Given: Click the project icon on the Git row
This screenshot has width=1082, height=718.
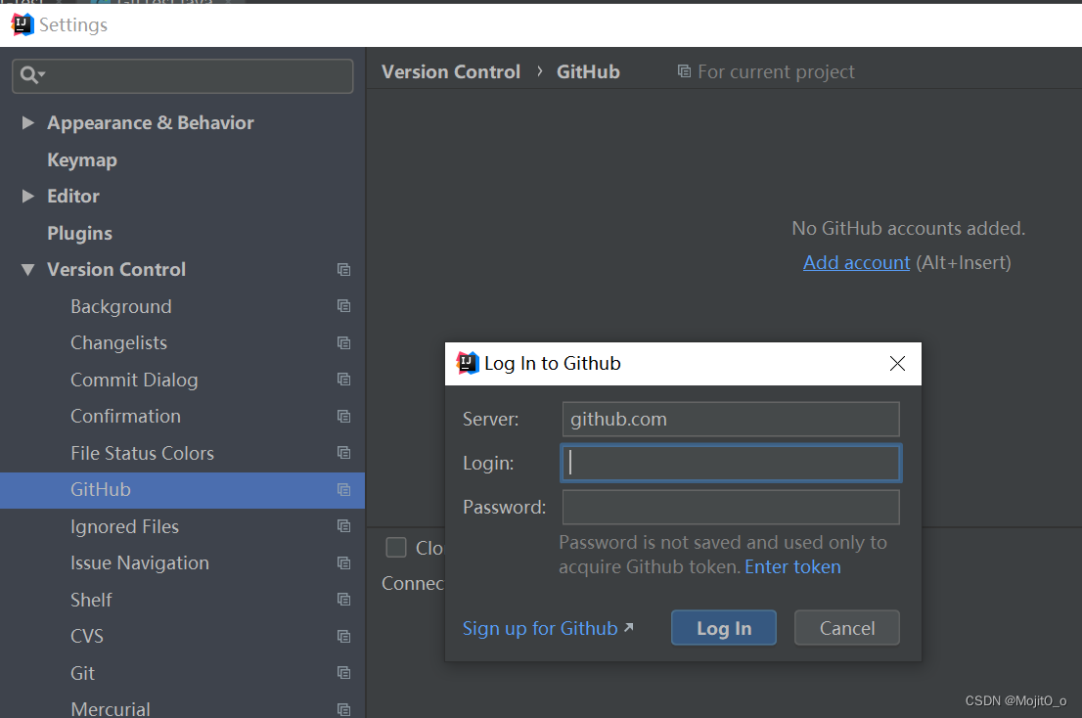Looking at the screenshot, I should [343, 673].
